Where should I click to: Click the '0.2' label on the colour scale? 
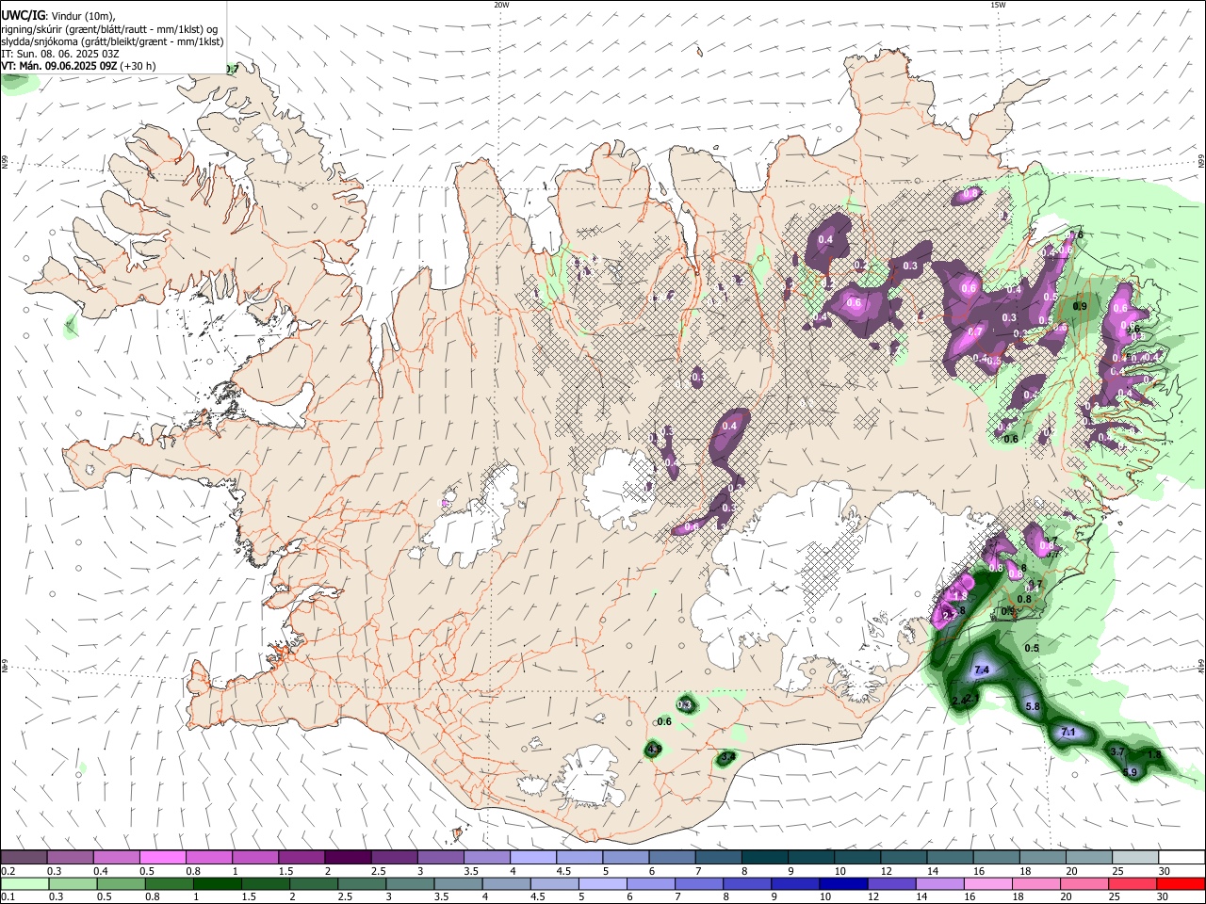pyautogui.click(x=8, y=871)
